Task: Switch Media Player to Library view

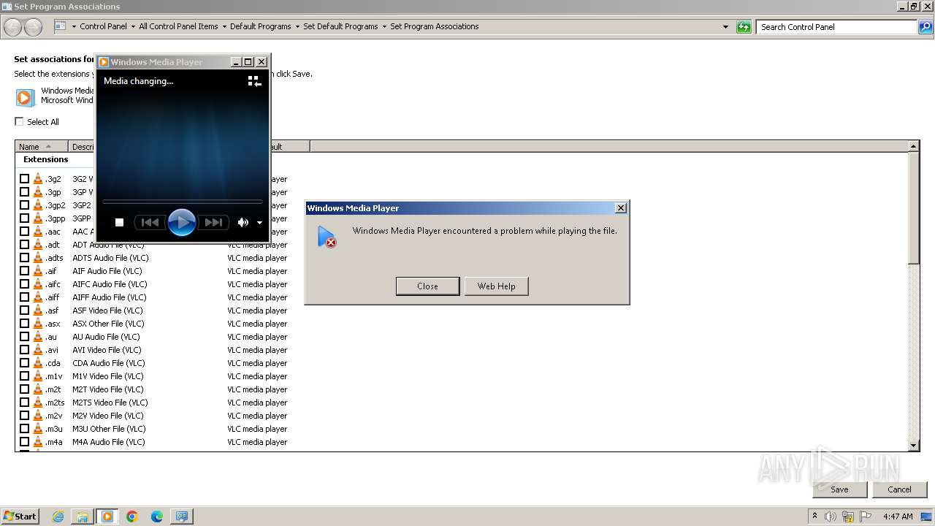Action: pyautogui.click(x=254, y=81)
